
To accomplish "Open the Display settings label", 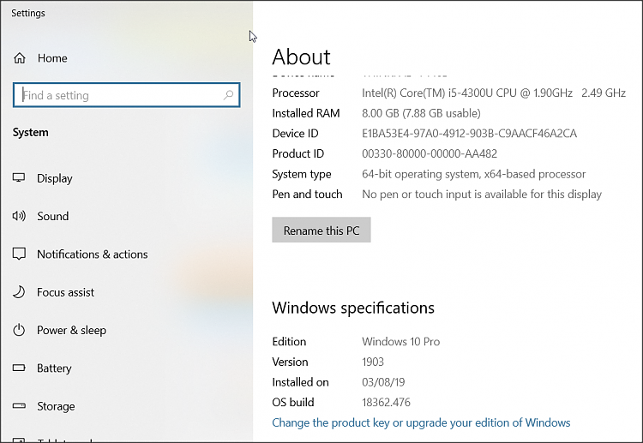I will tap(55, 178).
